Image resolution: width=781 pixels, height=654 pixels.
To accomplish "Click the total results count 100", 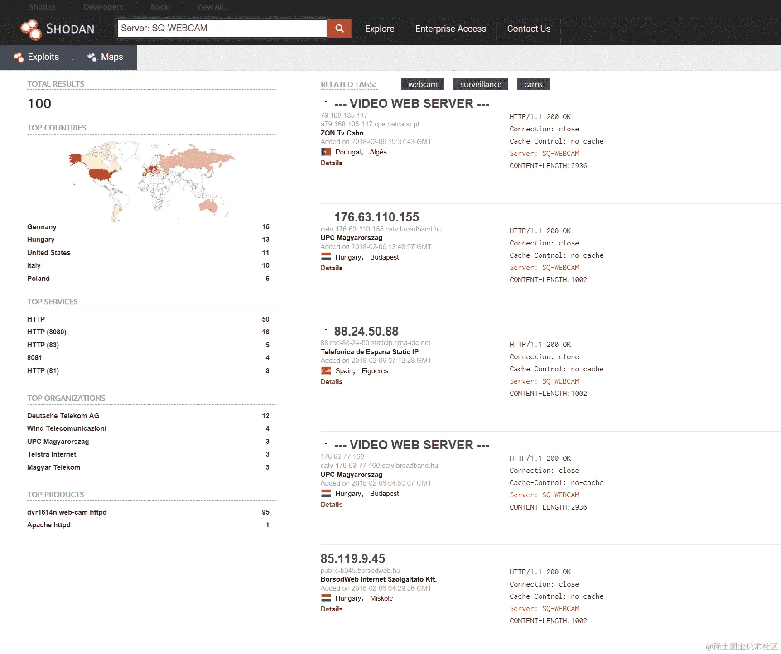I will coord(39,104).
